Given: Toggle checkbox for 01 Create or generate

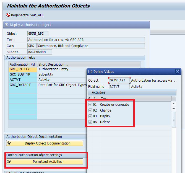Looking at the screenshot, I should (90, 105).
